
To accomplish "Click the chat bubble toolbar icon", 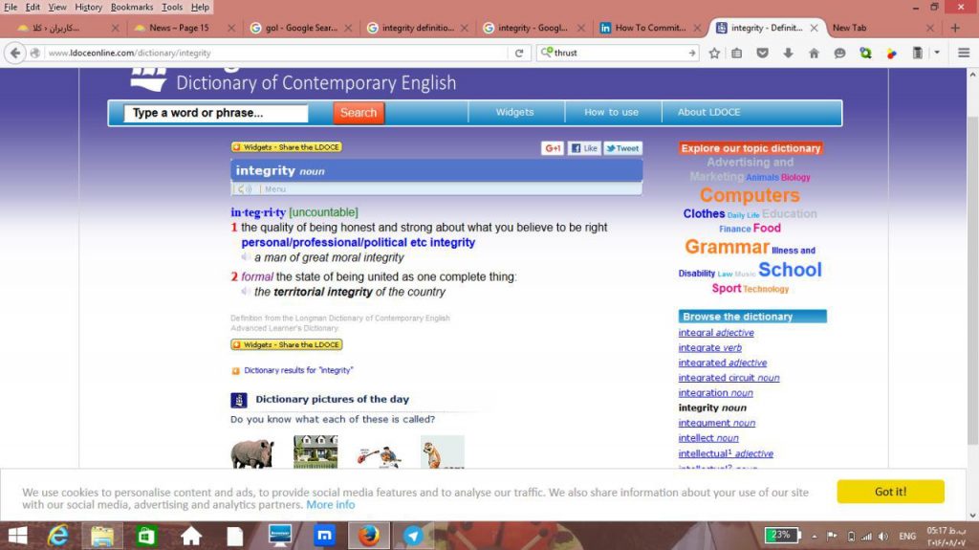I will 839,54.
